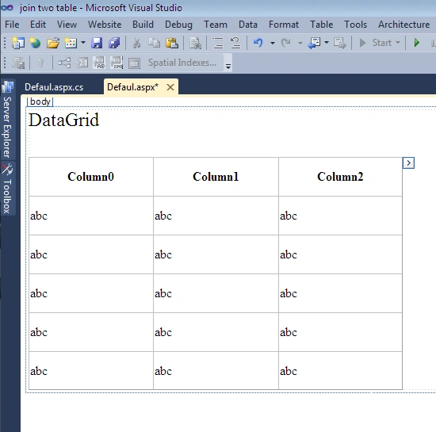Open the DataGrid smart tag arrow
Screen dimensions: 436x432
(408, 163)
